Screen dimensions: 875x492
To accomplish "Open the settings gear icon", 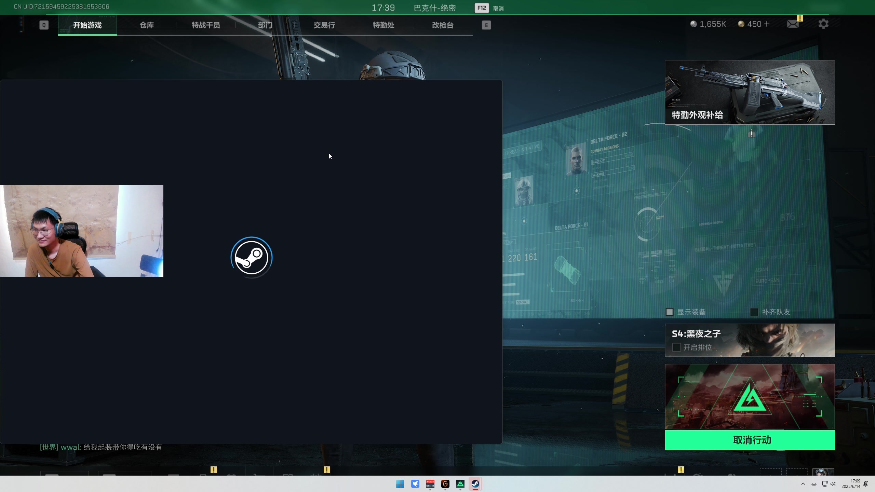I will [x=823, y=24].
